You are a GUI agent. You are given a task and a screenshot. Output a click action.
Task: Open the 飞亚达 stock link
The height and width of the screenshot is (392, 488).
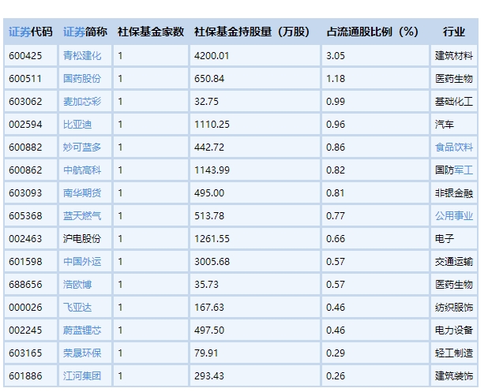(77, 308)
